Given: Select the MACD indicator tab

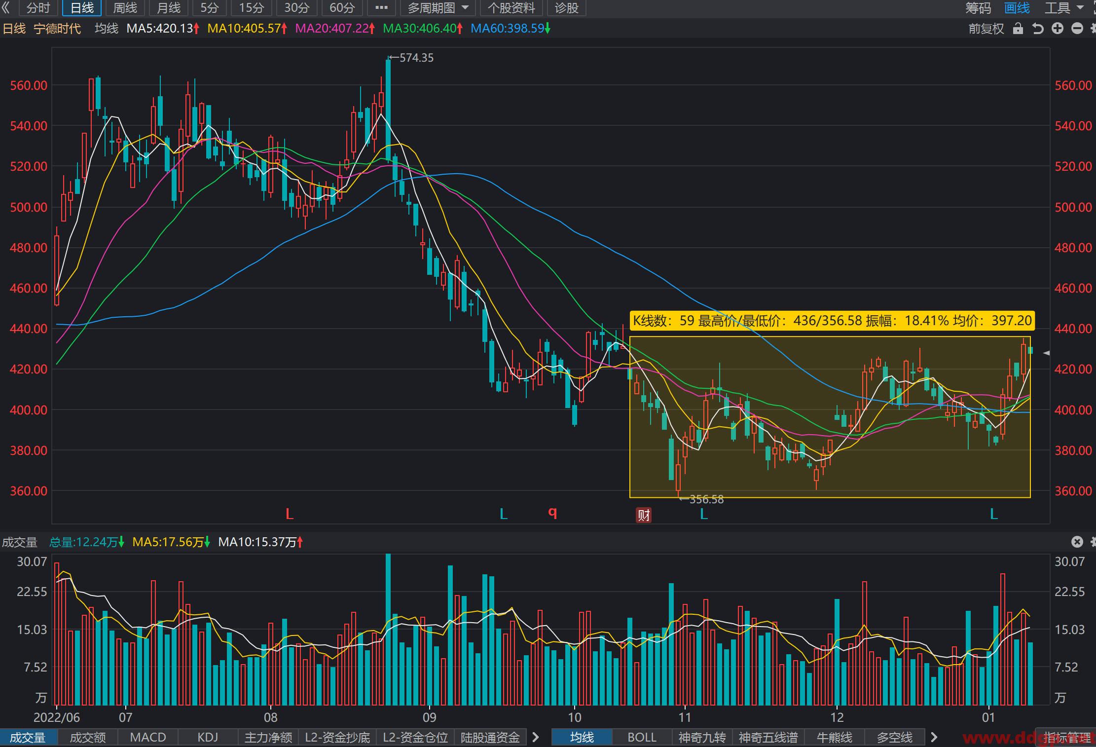Looking at the screenshot, I should click(x=148, y=737).
